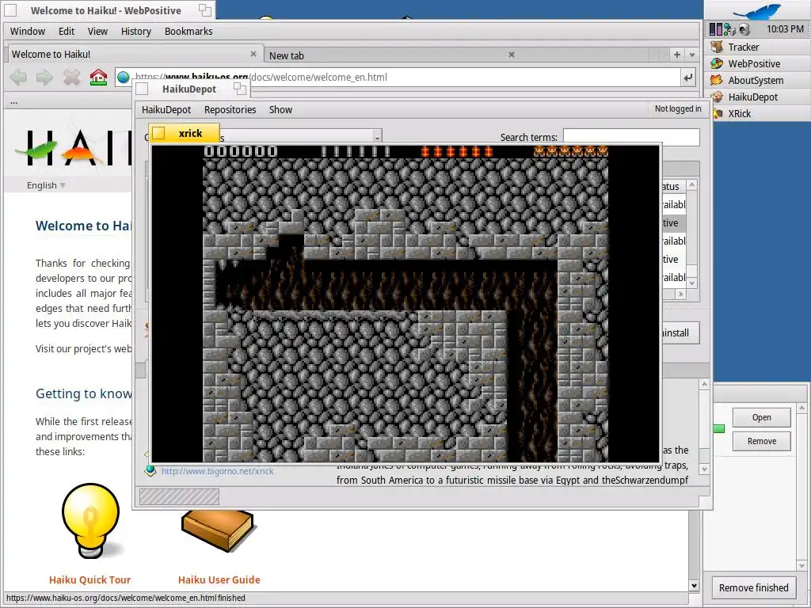Open WebPositive History menu
The height and width of the screenshot is (608, 811).
point(136,31)
